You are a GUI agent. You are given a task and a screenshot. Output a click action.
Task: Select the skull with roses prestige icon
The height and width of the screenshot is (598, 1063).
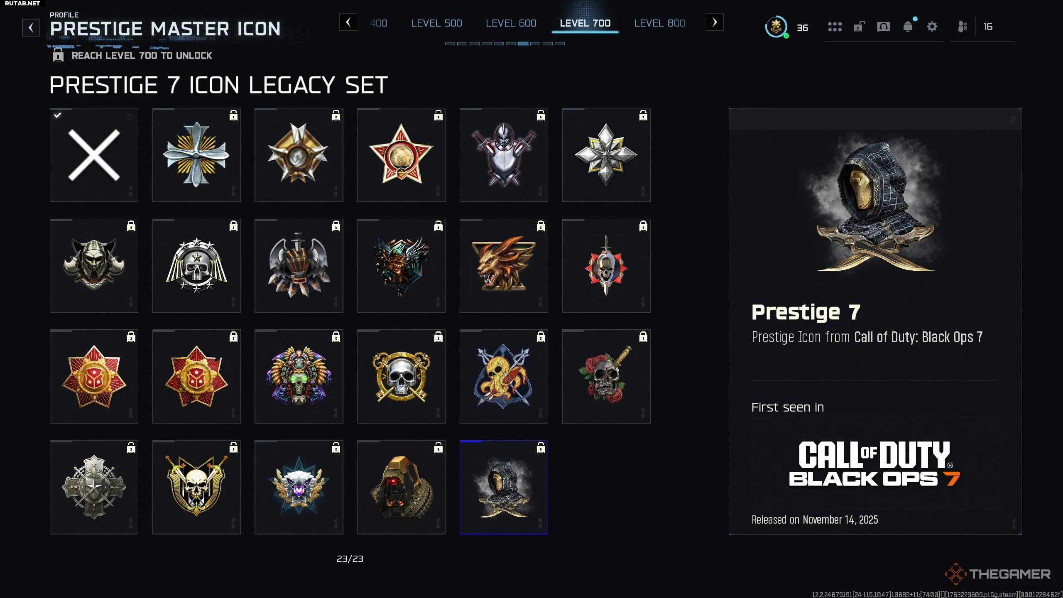point(606,377)
